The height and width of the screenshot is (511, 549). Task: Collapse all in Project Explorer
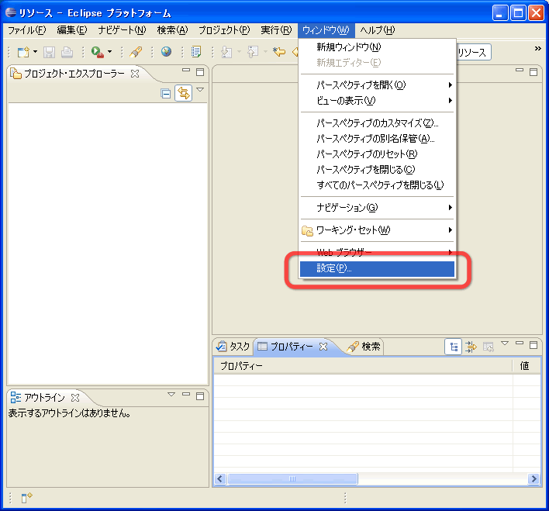[x=166, y=94]
